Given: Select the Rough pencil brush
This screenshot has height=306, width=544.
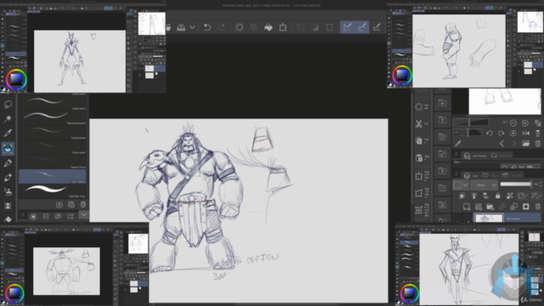Looking at the screenshot, I should coord(53,147).
